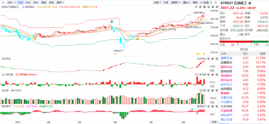Click 日线 label at bottom right of chart

click(214, 122)
